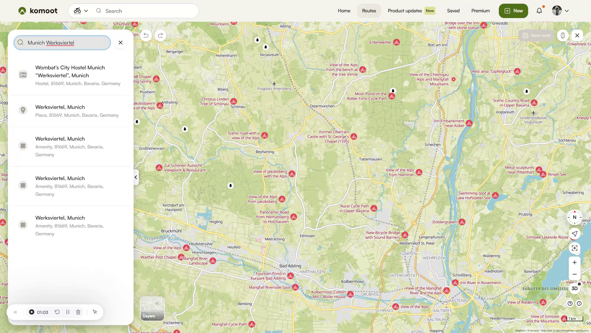591x333 pixels.
Task: Open the profile account dropdown
Action: click(x=560, y=10)
